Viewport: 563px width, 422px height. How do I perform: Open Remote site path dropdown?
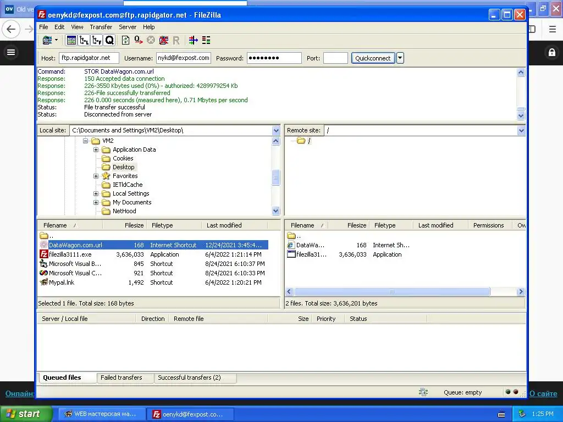pos(521,131)
